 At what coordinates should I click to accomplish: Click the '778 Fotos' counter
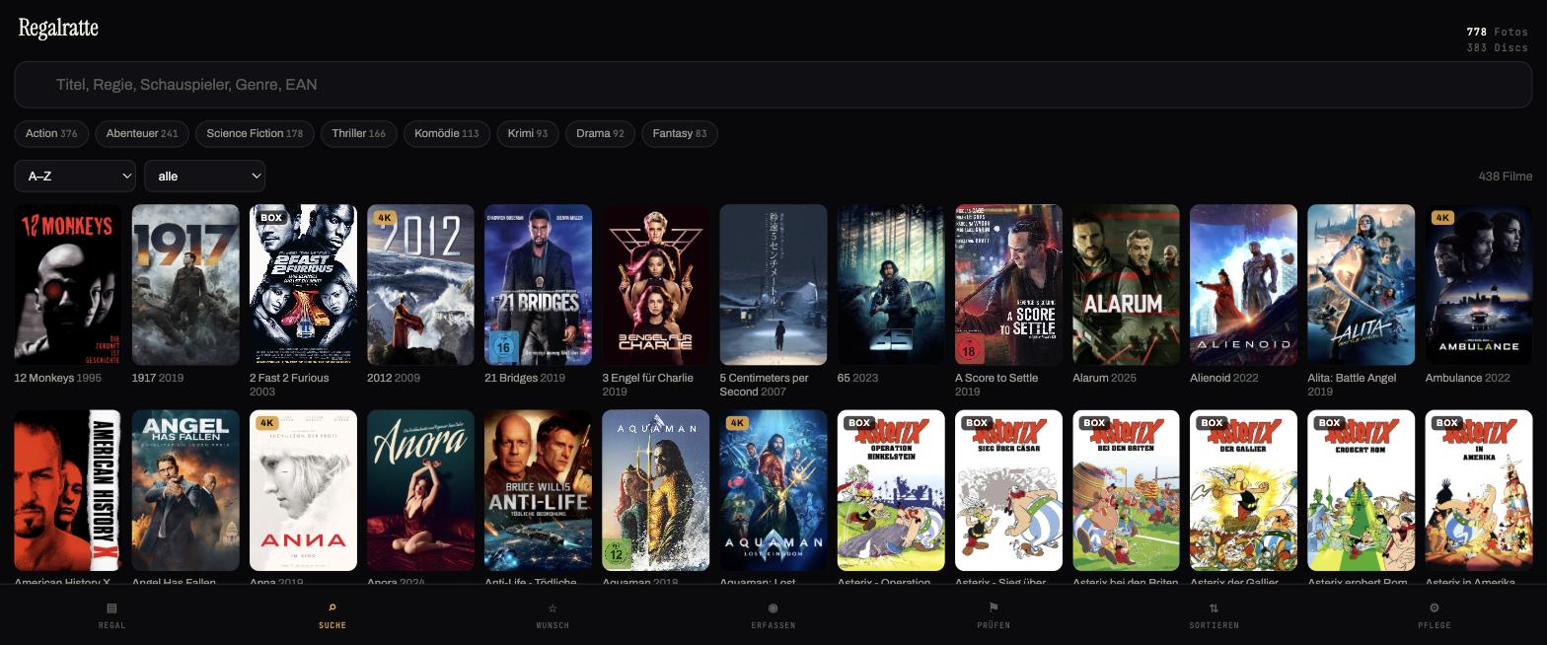1498,32
